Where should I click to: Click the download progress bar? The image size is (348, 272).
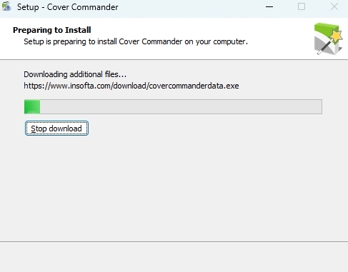(x=173, y=106)
